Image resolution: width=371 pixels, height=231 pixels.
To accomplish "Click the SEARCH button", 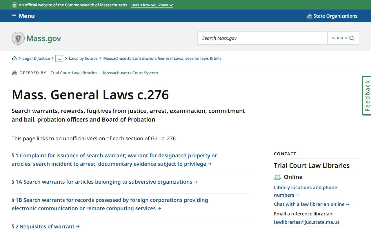I will pos(343,38).
